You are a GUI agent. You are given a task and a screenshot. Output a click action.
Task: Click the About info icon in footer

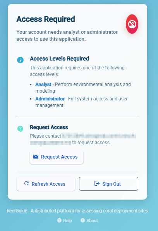point(82,221)
